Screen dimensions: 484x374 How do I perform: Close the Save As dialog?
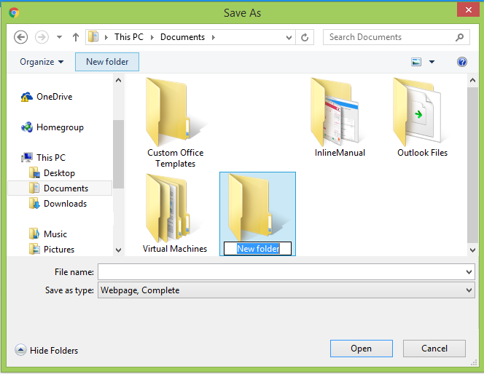[468, 9]
